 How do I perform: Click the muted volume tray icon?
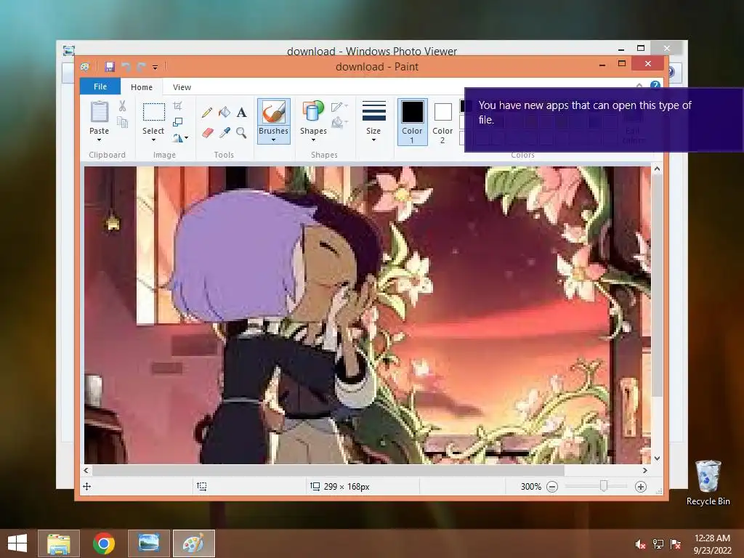(640, 544)
